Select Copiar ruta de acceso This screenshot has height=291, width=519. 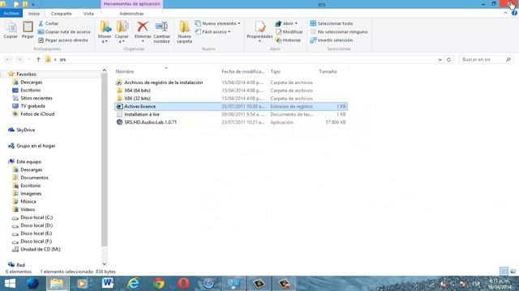pos(64,32)
